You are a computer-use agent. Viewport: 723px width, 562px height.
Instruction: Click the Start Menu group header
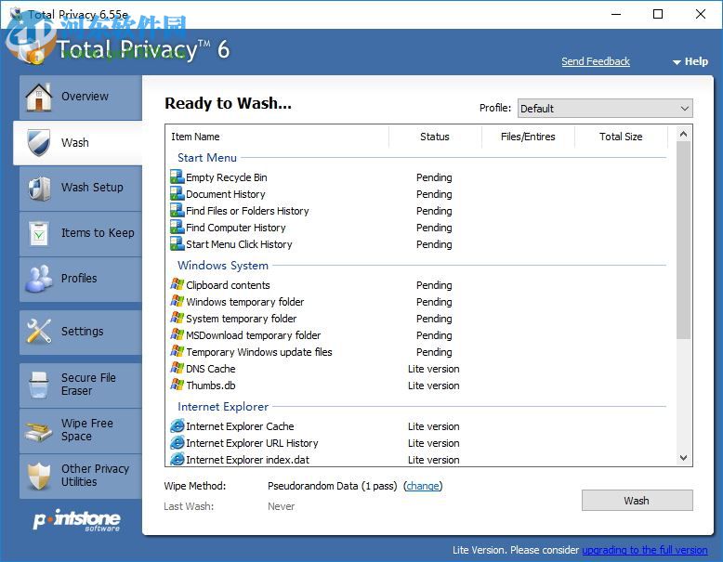[207, 158]
